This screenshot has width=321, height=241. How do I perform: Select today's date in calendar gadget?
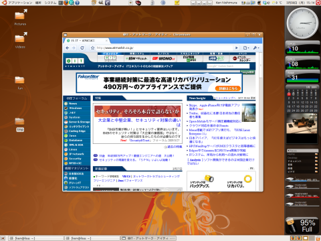pyautogui.click(x=289, y=94)
